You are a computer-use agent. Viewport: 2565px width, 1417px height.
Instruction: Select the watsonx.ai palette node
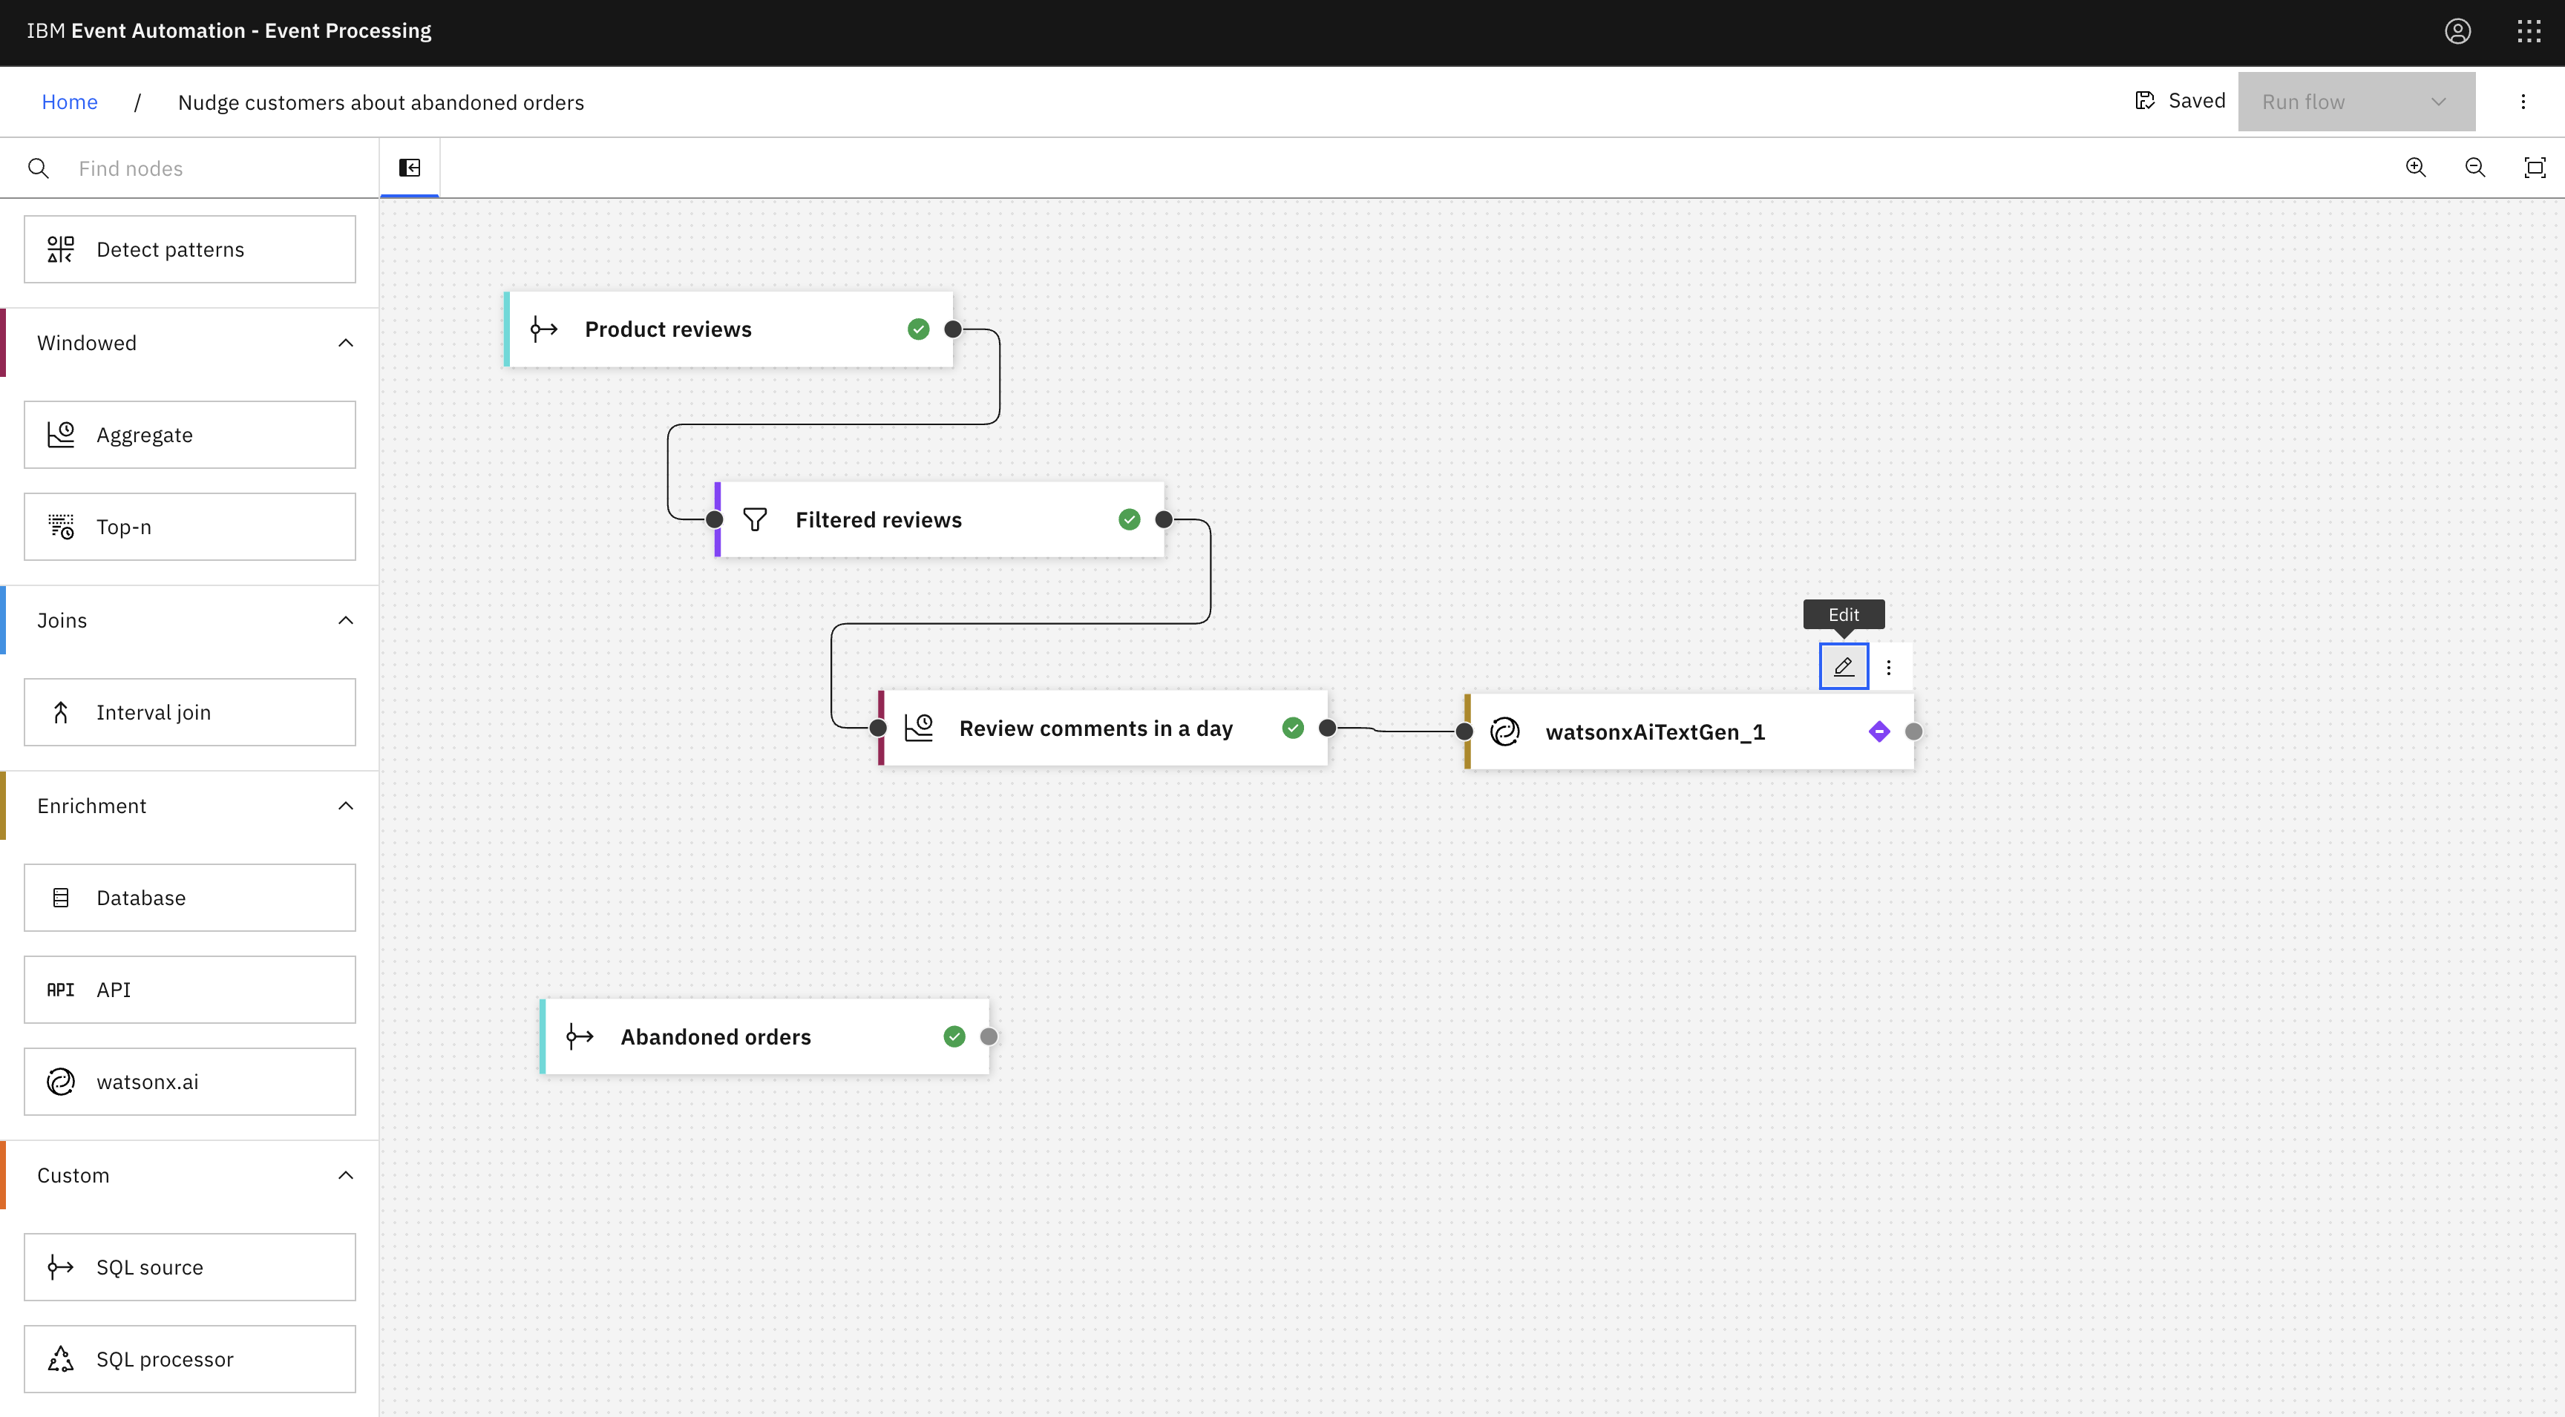point(189,1082)
